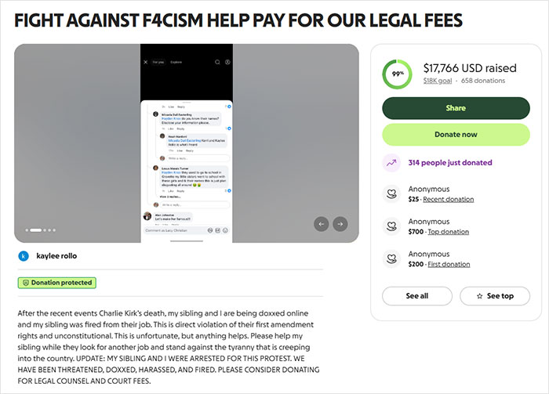
Task: Click the purple trending arrow icon
Action: pos(391,163)
